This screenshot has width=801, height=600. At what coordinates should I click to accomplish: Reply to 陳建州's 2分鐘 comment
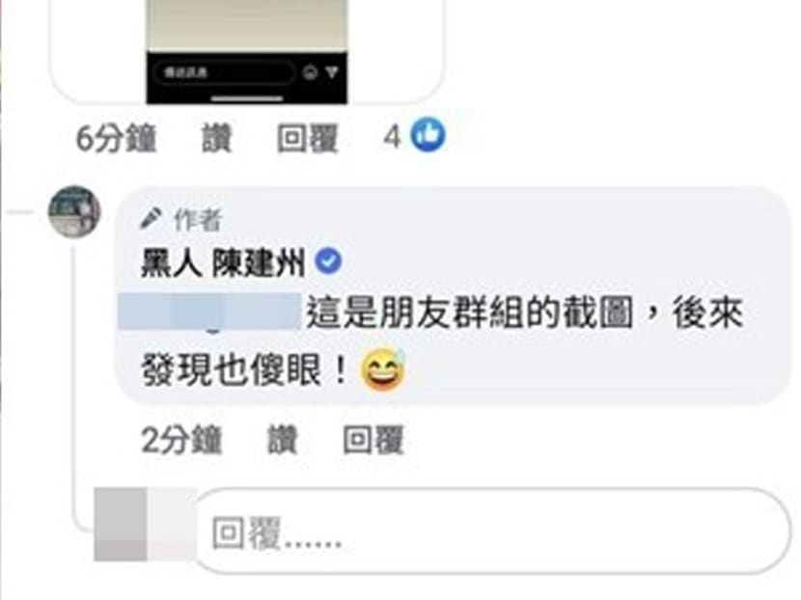pos(373,440)
